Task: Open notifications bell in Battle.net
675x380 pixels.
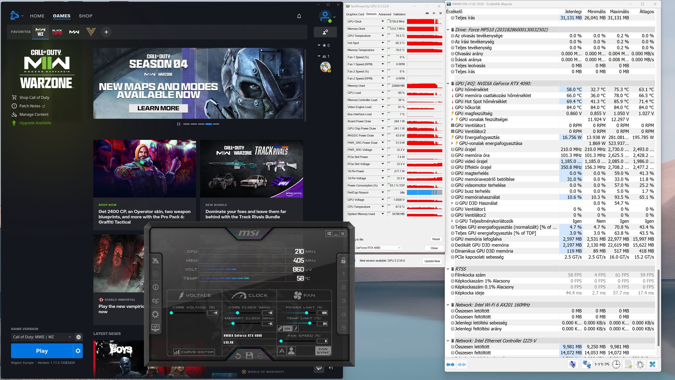Action: coord(299,16)
